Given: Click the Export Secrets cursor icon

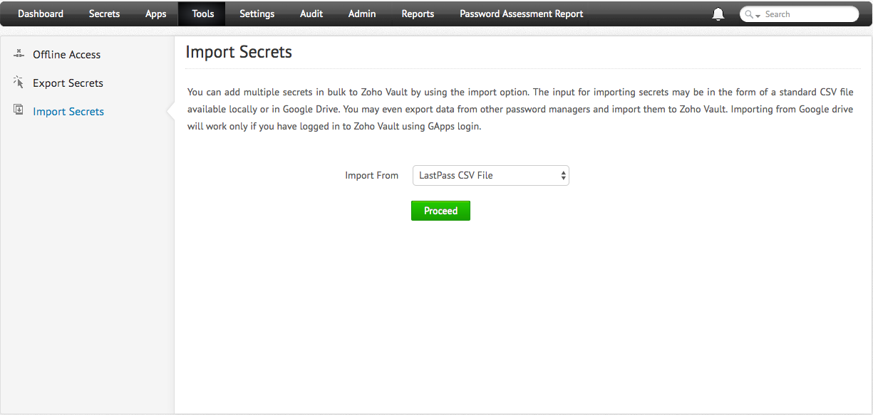Looking at the screenshot, I should 19,83.
